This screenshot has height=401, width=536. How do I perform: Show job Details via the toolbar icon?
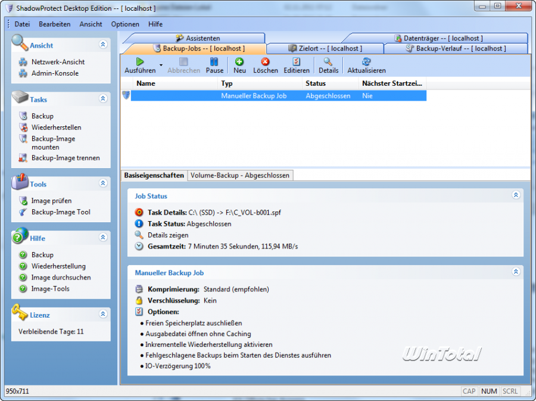pyautogui.click(x=328, y=64)
